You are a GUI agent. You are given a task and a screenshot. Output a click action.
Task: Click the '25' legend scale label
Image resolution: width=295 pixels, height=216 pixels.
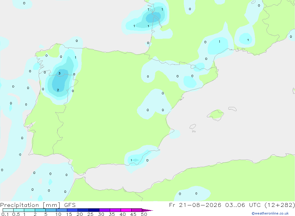[91, 214]
